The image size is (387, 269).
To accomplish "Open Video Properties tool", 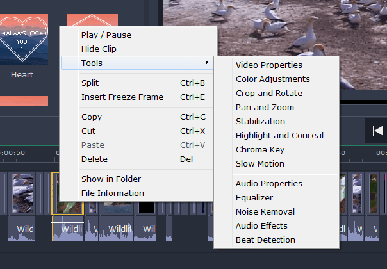I will [x=269, y=65].
